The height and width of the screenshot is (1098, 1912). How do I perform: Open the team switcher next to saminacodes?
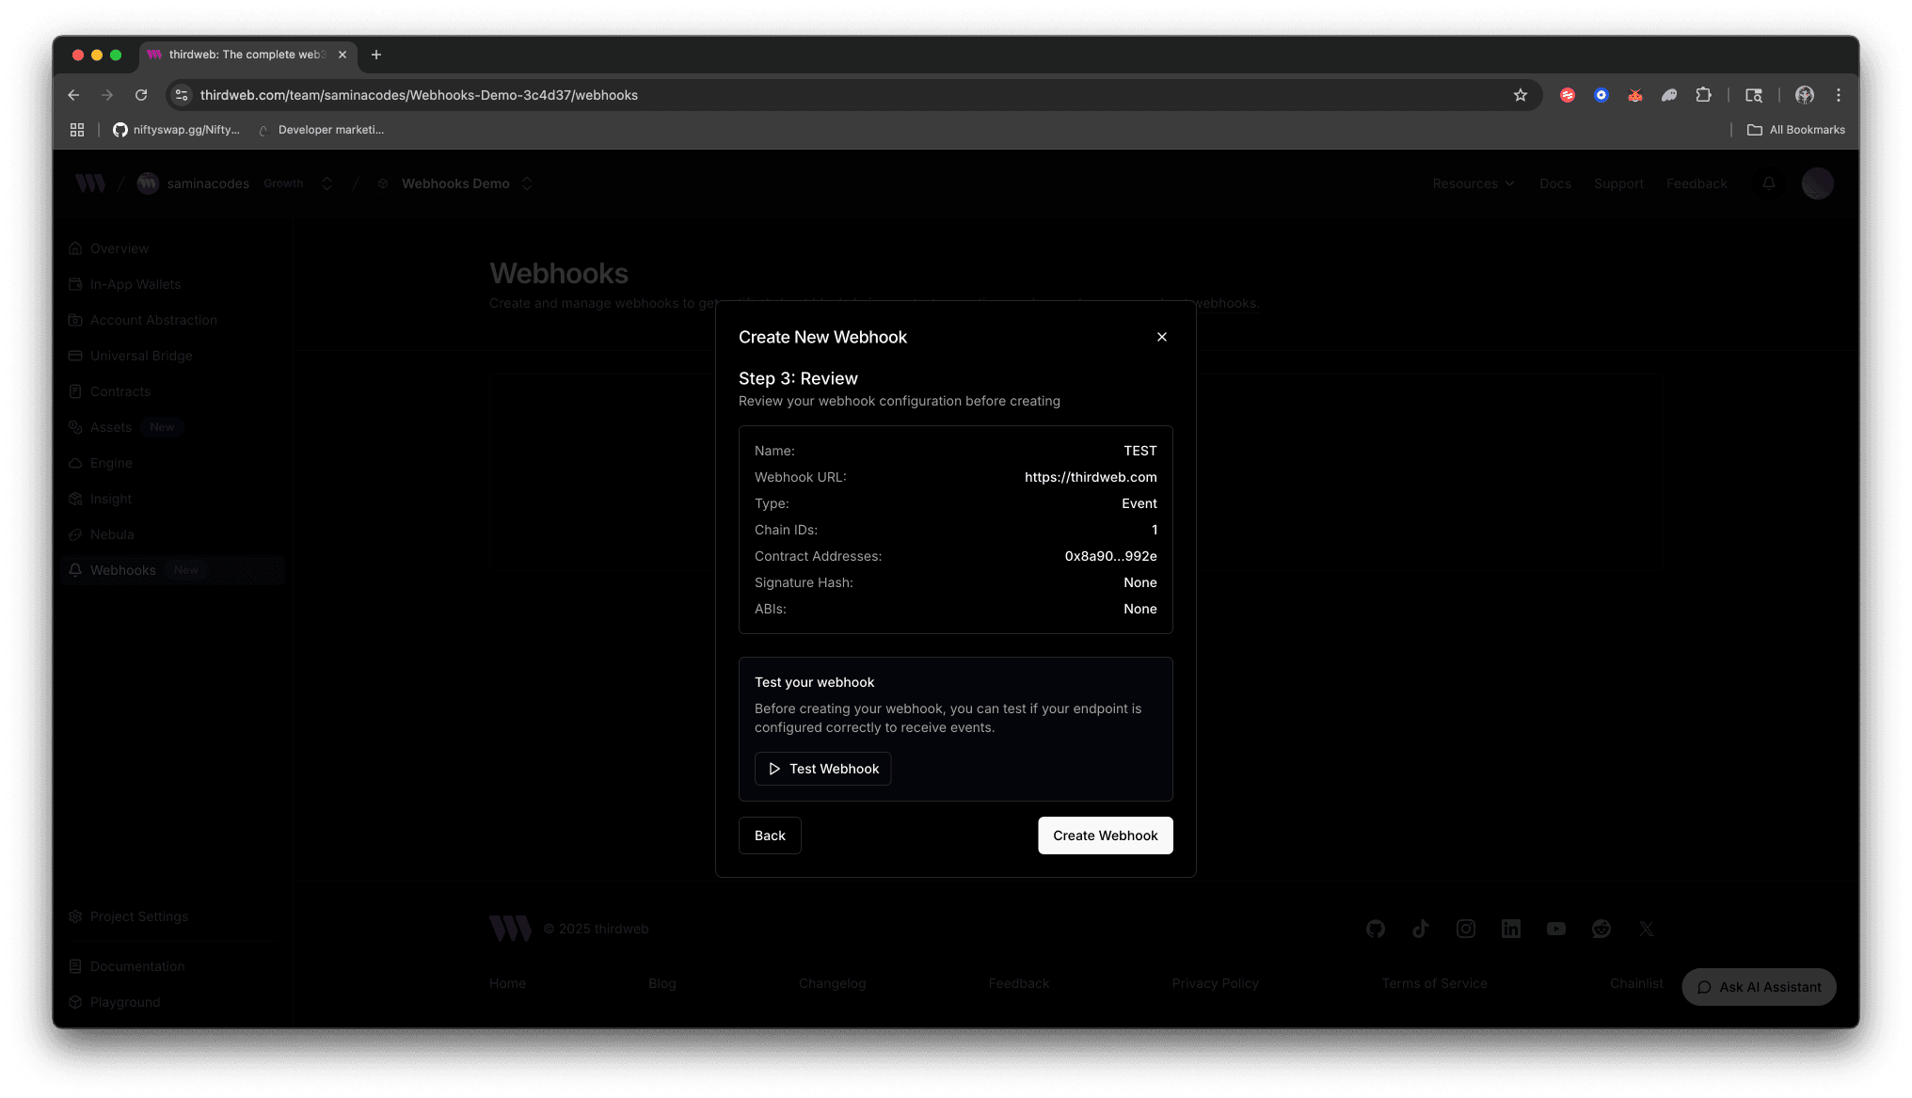pyautogui.click(x=327, y=183)
